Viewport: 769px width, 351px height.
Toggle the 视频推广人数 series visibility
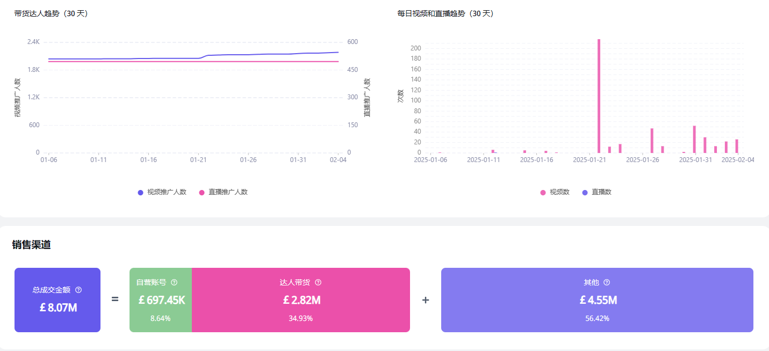click(161, 192)
